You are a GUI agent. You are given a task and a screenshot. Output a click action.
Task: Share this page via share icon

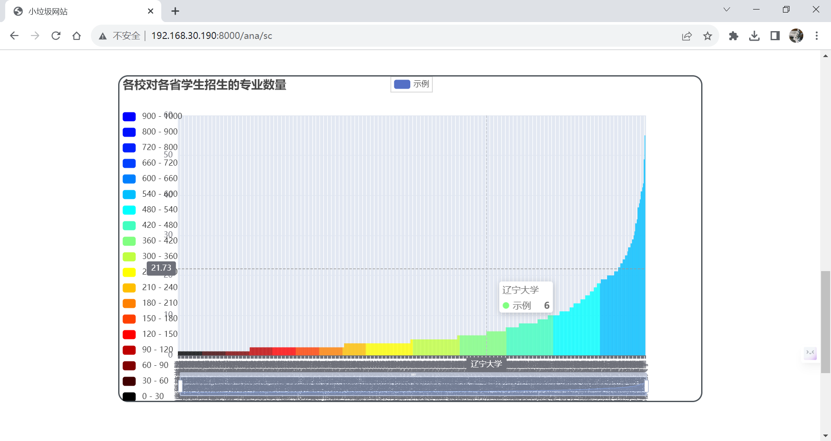click(x=687, y=36)
